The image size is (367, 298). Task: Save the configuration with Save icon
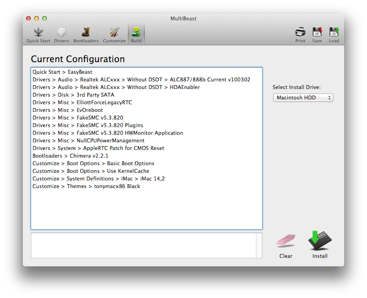point(317,35)
